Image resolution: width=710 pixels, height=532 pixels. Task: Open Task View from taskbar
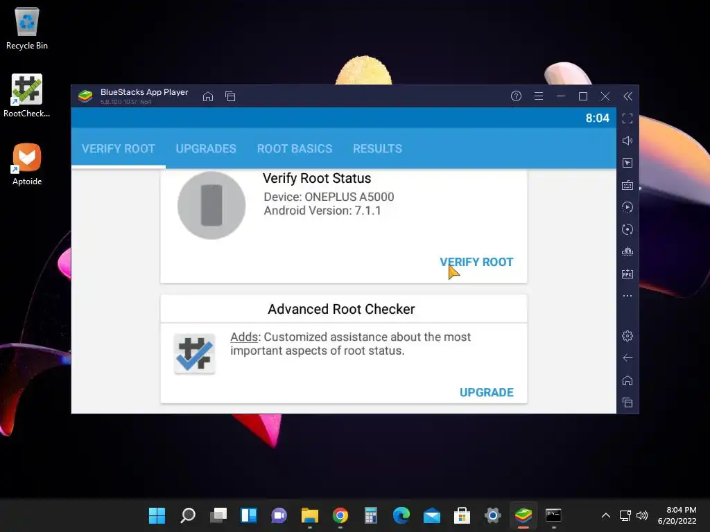[x=218, y=515]
